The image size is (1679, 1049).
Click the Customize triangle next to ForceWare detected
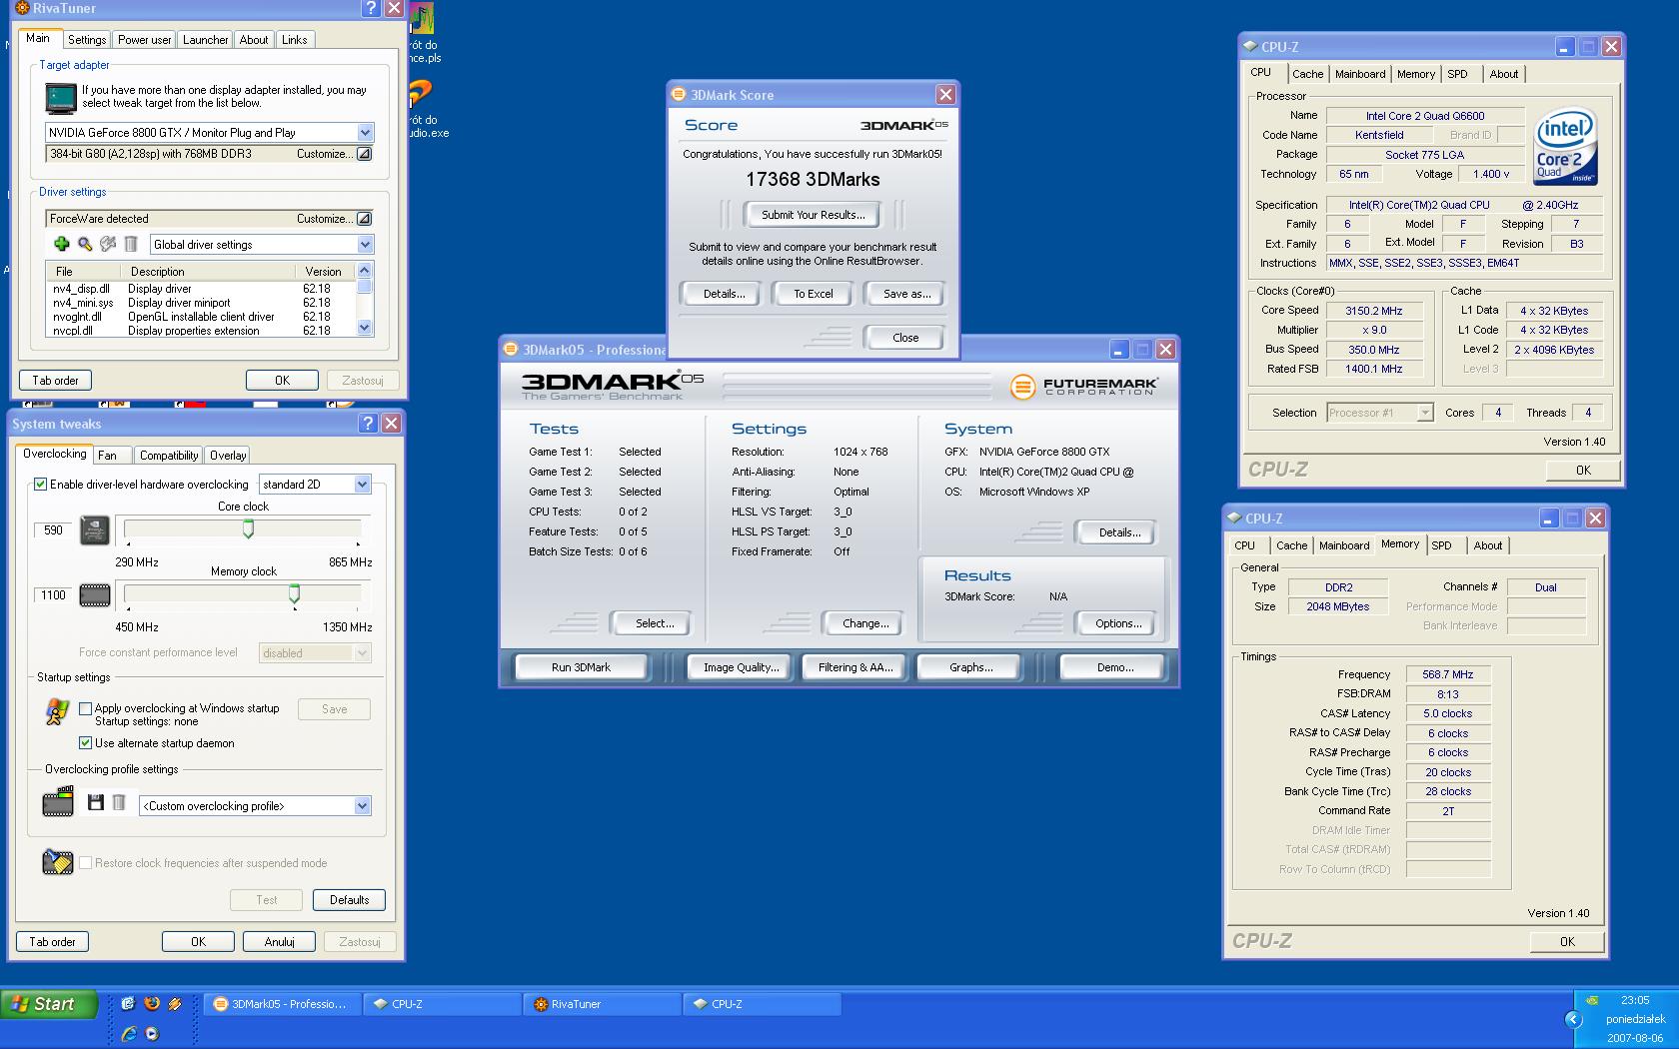coord(364,219)
